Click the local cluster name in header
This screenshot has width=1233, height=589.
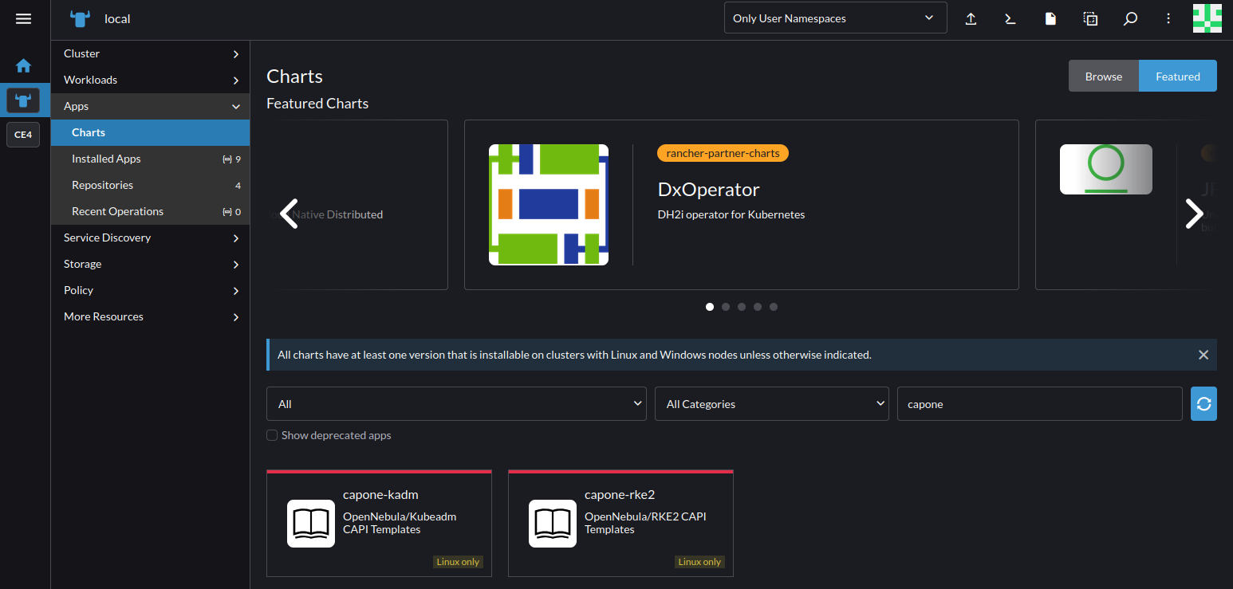pyautogui.click(x=117, y=18)
